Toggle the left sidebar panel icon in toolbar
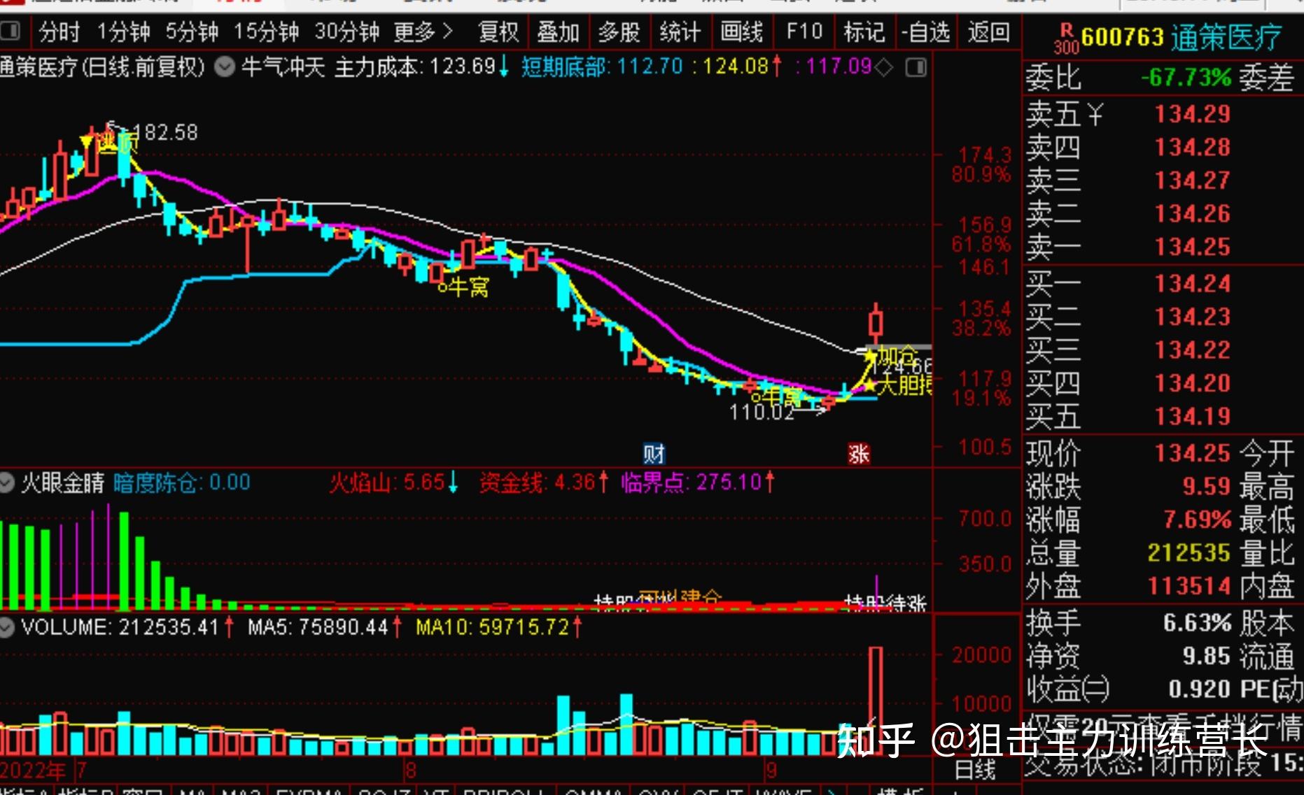1304x795 pixels. pyautogui.click(x=10, y=31)
